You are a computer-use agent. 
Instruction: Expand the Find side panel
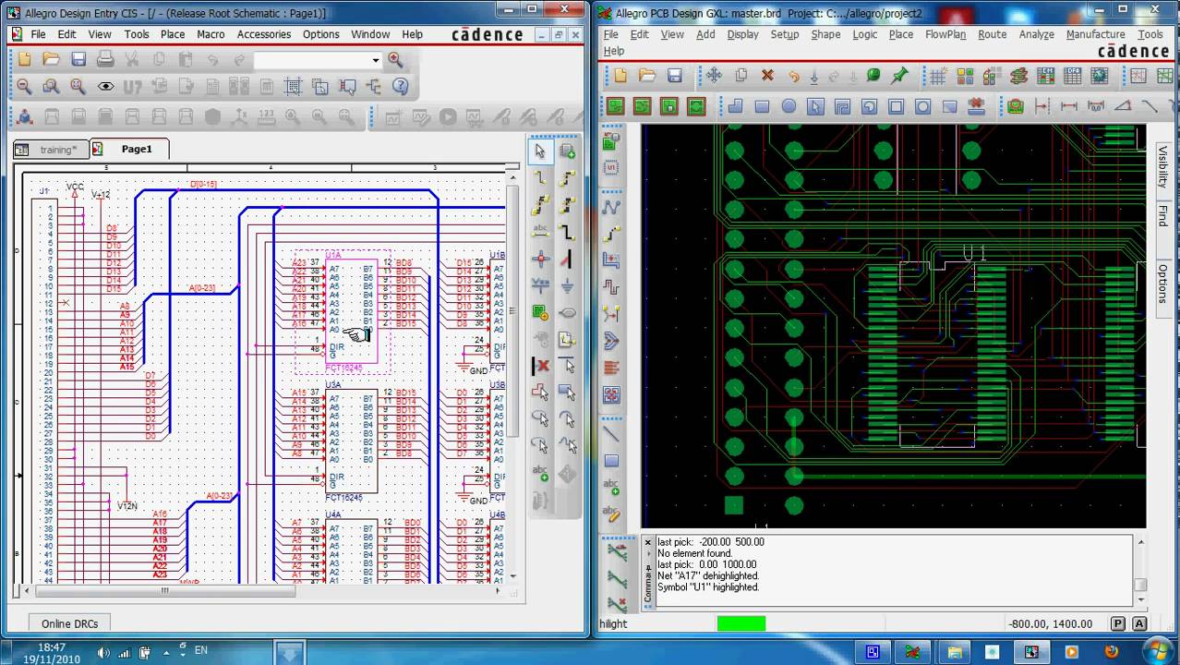coord(1162,216)
